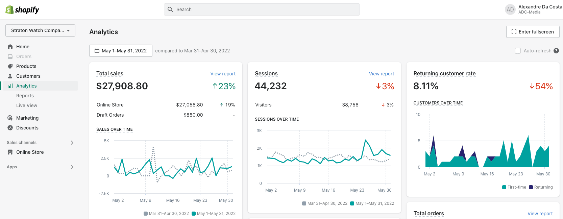Click the Total sales heading
Image resolution: width=563 pixels, height=219 pixels.
(110, 73)
